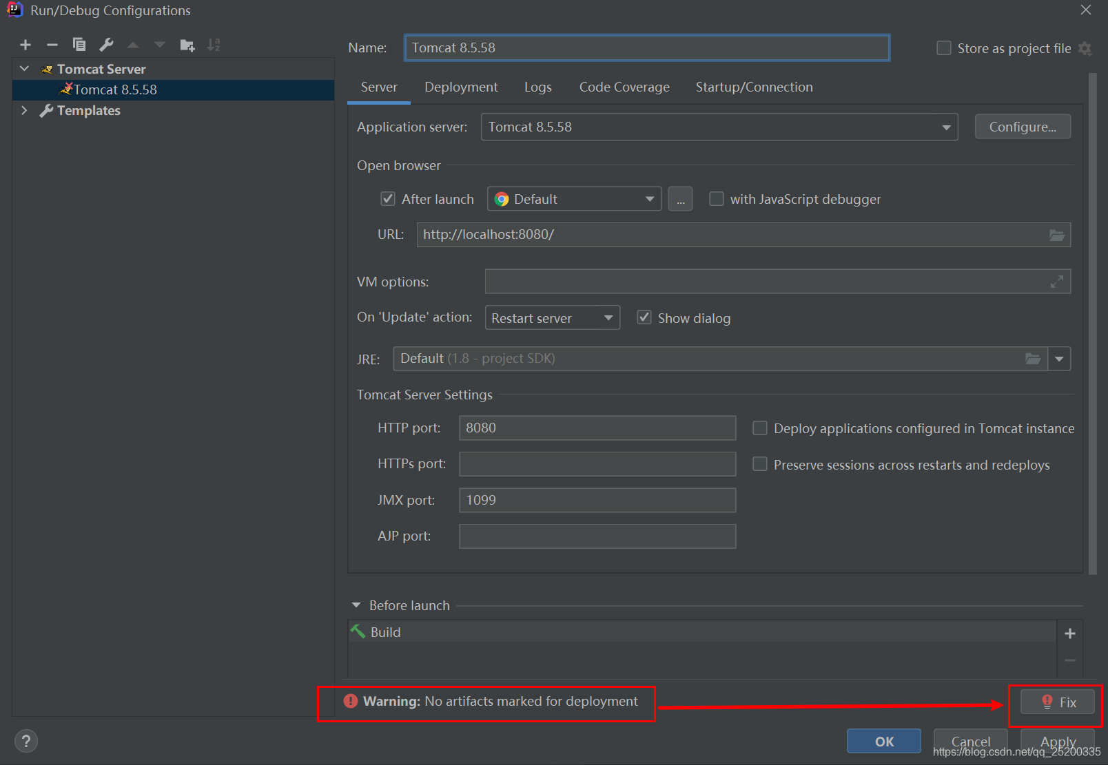Click the Name input field
The height and width of the screenshot is (765, 1108).
click(647, 48)
